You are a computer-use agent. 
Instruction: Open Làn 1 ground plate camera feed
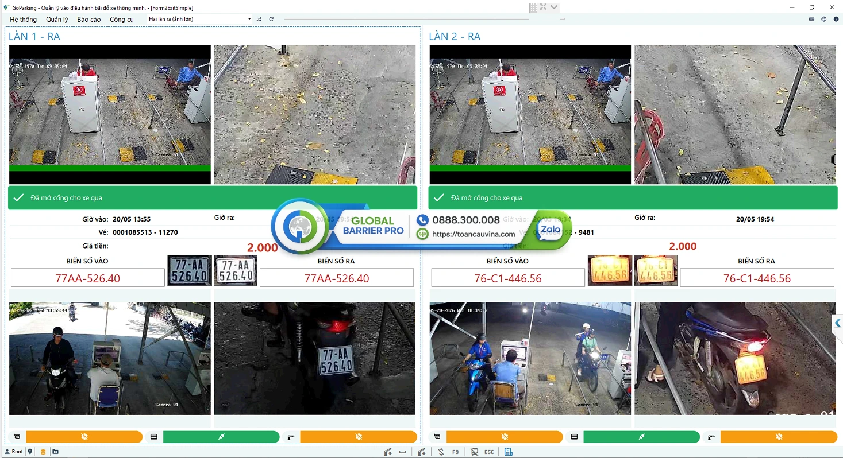click(x=315, y=115)
